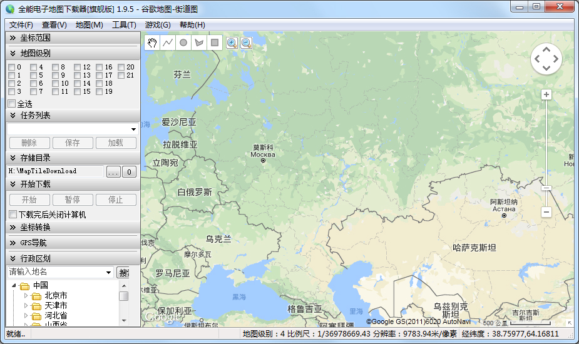
Task: Toggle 下载完后关闭计算机 checkbox
Action: coord(13,215)
